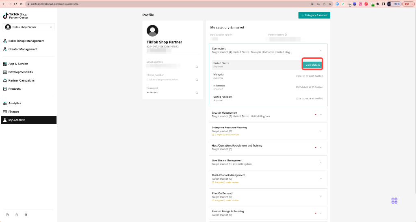Click the Analytics chart icon in sidebar
Image resolution: width=416 pixels, height=222 pixels.
[5, 103]
